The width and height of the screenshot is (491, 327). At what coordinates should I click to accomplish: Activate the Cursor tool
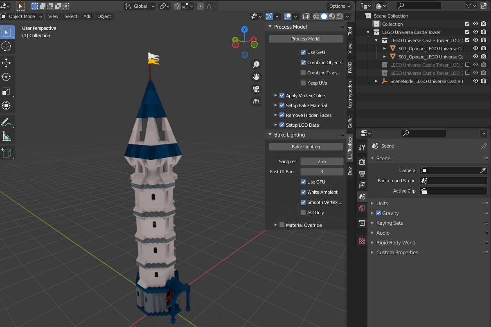coord(7,46)
